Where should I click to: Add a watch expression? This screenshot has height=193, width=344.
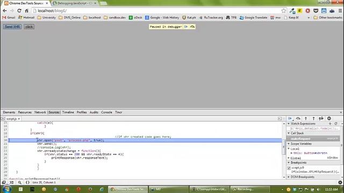(330, 124)
